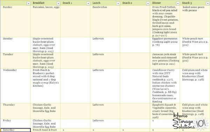Click Friday's dinner cell marked 'x'
210x132 pixels.
pos(165,124)
